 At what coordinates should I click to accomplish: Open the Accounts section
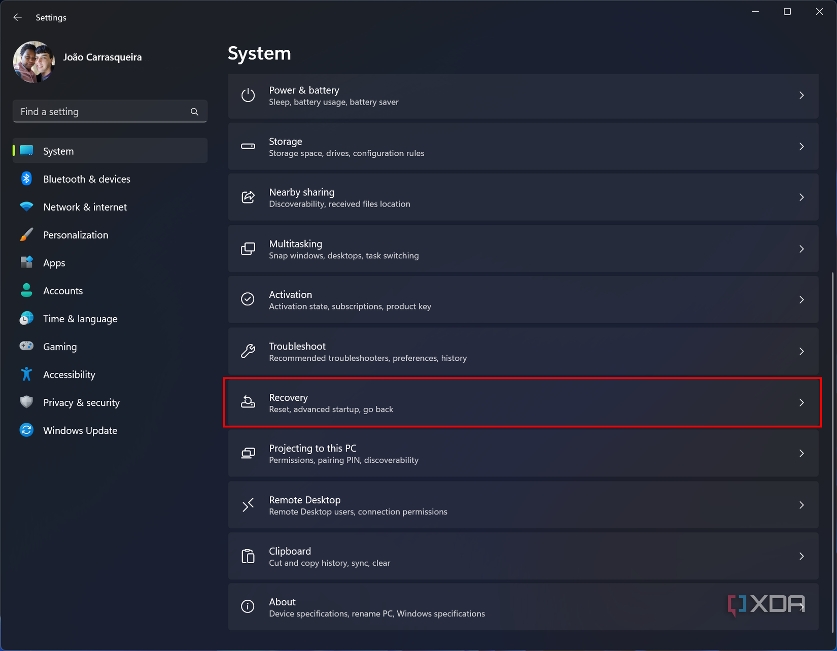point(110,290)
